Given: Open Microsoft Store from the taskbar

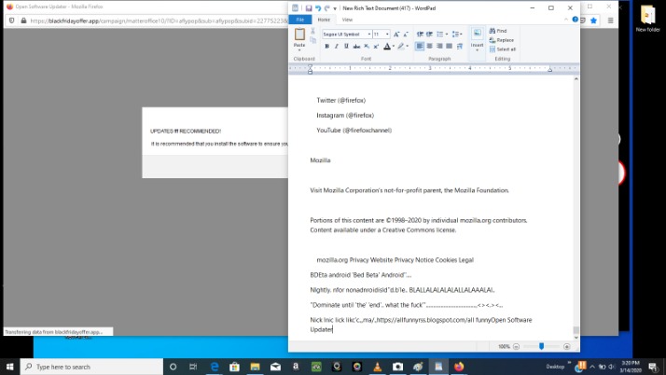Looking at the screenshot, I should pyautogui.click(x=234, y=367).
